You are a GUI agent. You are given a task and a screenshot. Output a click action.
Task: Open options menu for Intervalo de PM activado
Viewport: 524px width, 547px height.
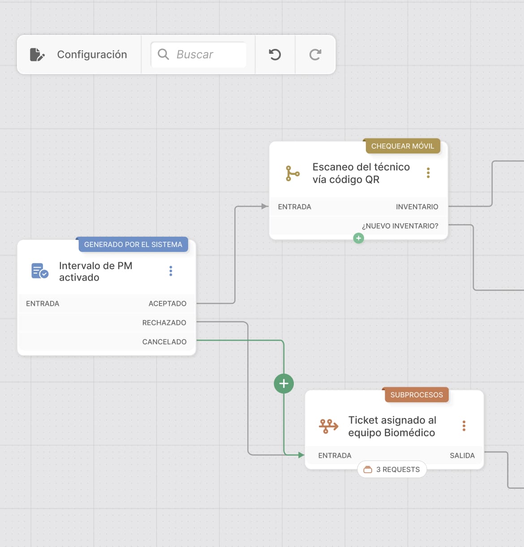(171, 271)
